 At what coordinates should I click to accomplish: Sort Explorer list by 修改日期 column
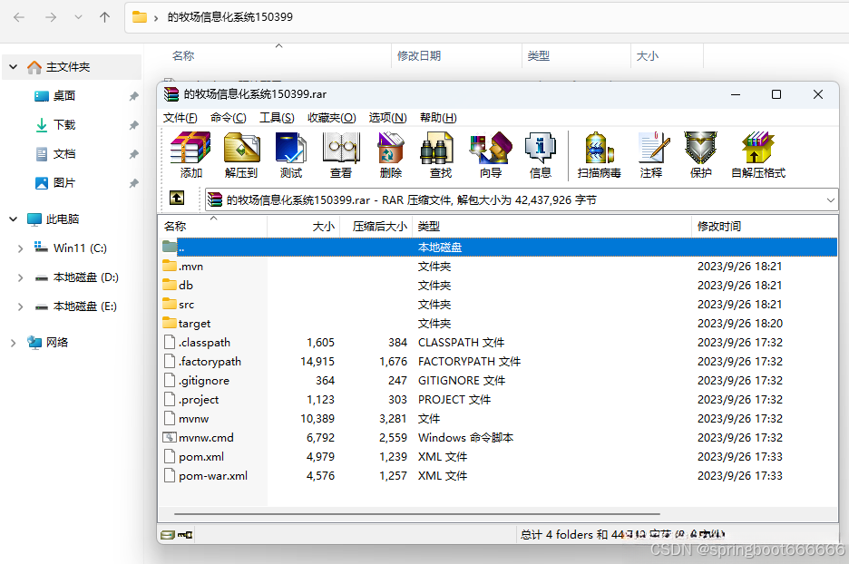456,55
